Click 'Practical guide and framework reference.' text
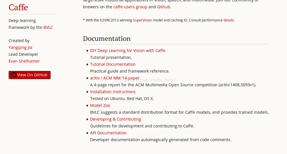 130,71
